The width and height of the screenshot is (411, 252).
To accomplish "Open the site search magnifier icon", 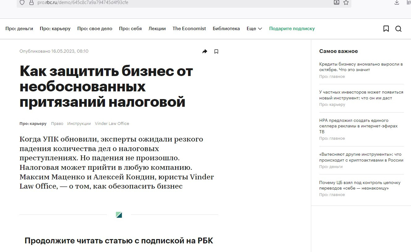I will point(399,29).
